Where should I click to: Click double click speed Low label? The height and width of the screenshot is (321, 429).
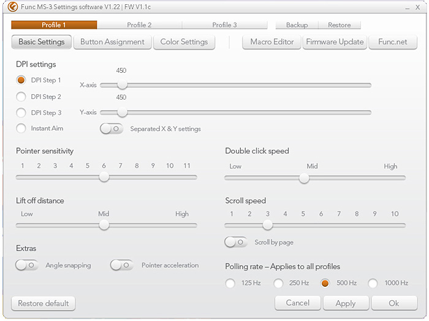click(235, 166)
